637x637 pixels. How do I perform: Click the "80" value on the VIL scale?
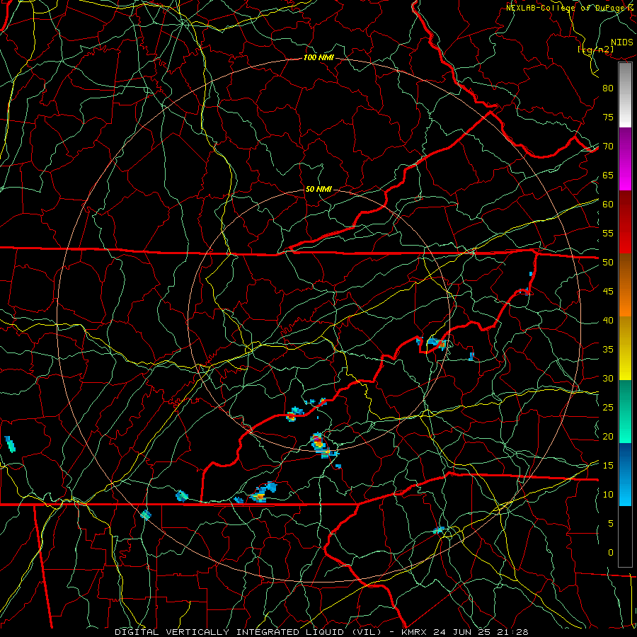(608, 88)
